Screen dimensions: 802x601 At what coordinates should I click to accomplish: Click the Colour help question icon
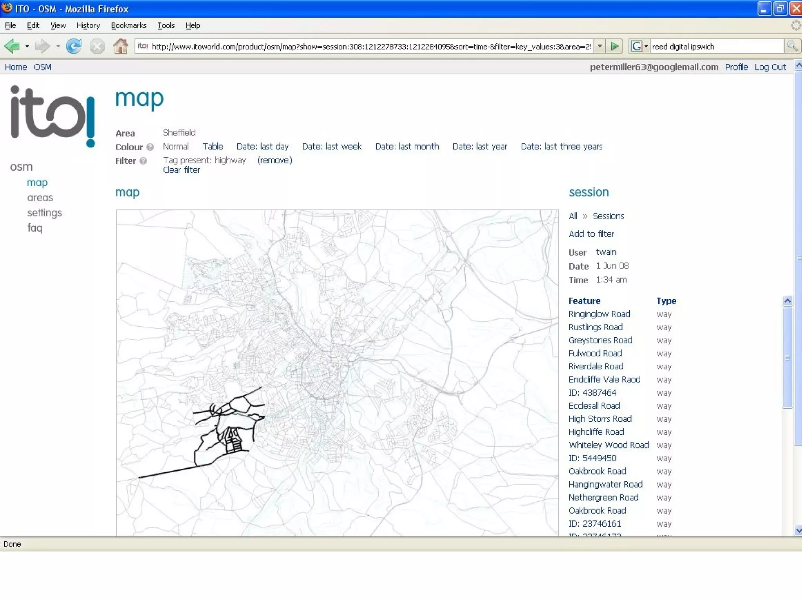tap(150, 147)
